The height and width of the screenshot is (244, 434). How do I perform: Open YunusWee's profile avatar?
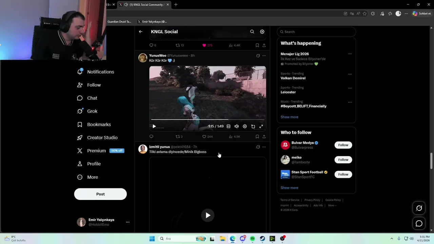click(x=143, y=58)
